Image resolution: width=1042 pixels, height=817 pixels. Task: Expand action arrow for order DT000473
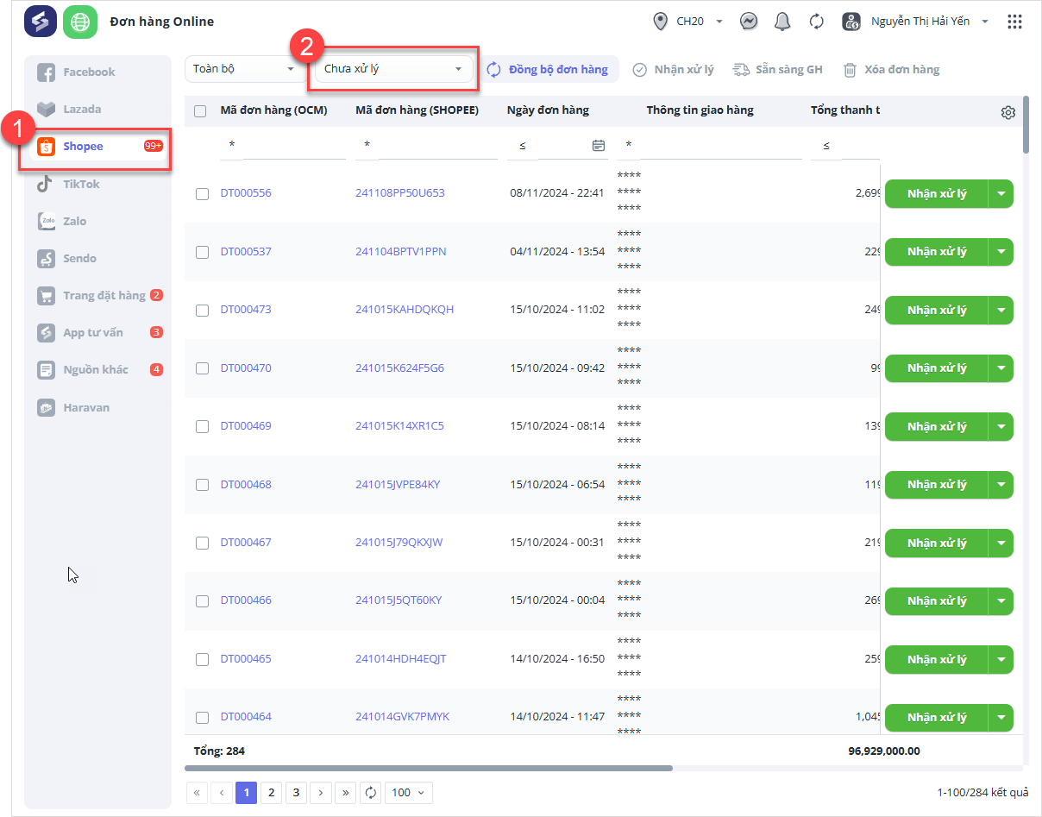click(1001, 310)
